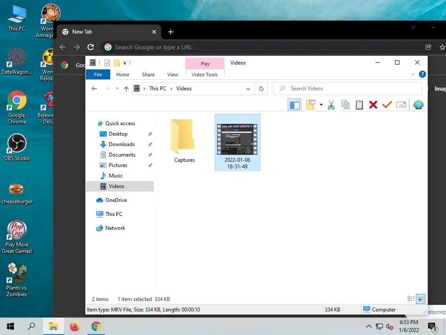Select the 2022-01-06 18-51-49 video thumbnail

pos(237,143)
